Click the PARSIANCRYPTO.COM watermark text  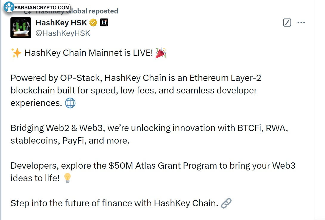coord(42,7)
